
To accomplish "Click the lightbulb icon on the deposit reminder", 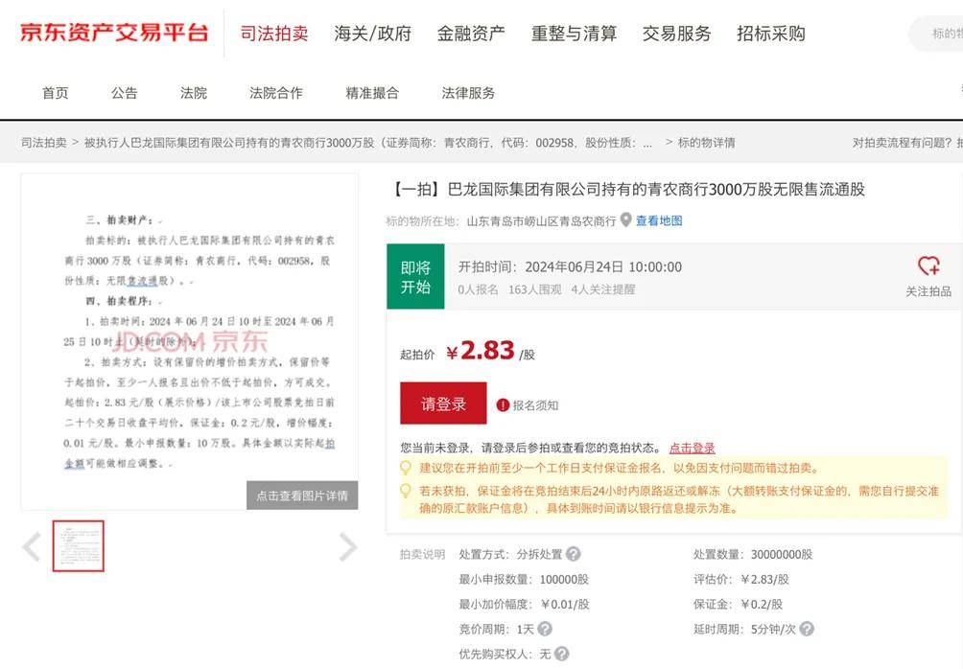I will [403, 468].
